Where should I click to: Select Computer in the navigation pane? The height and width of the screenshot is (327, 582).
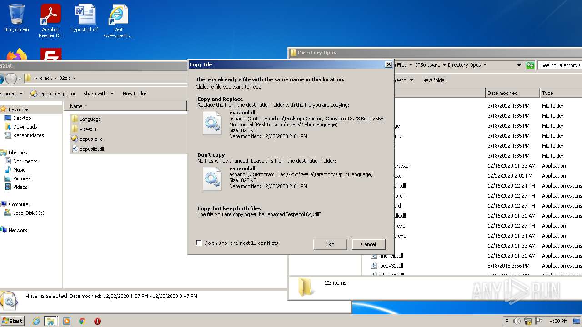click(19, 204)
